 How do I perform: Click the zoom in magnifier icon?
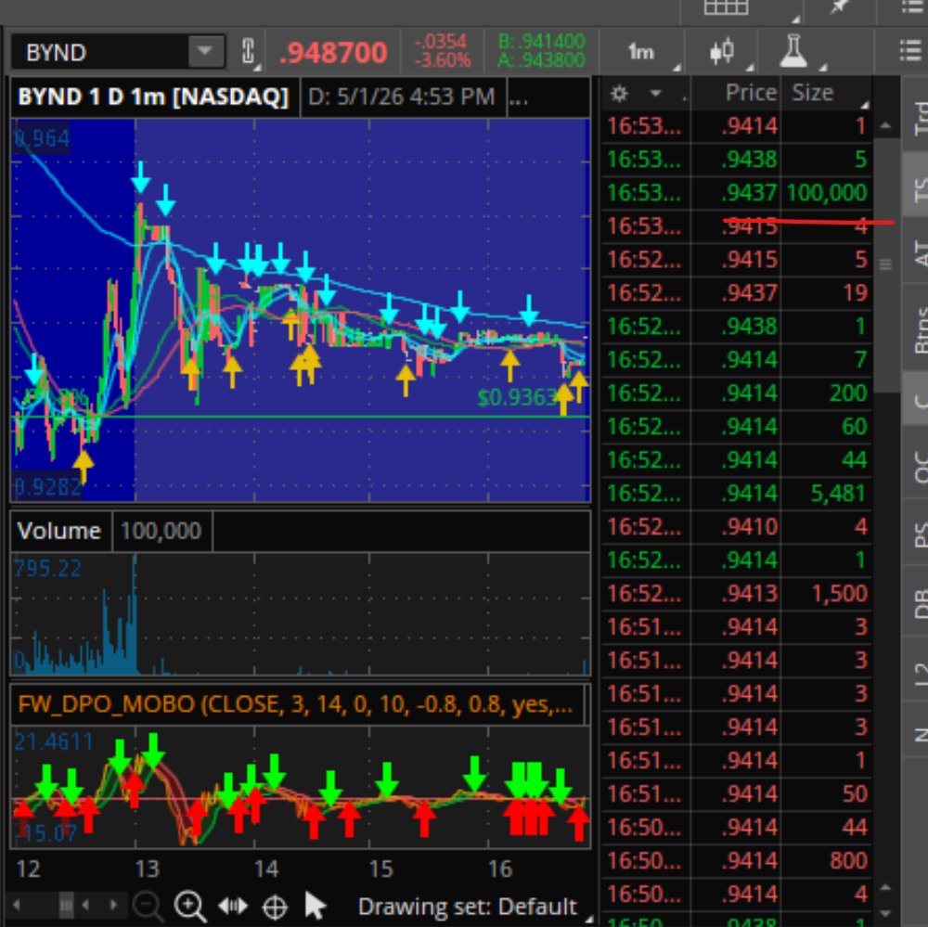point(190,907)
